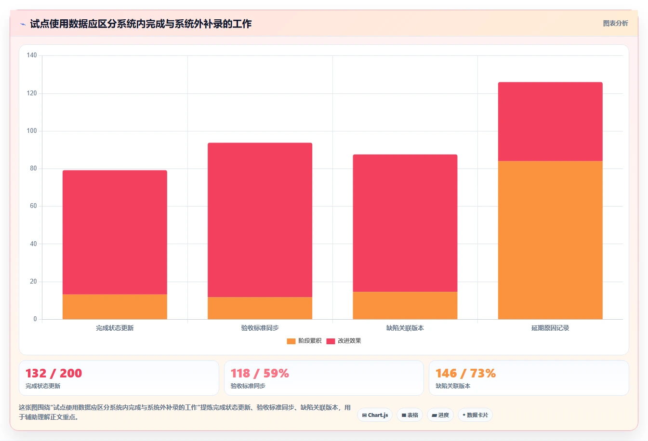Viewport: 648px width, 441px height.
Task: Click the orange bar segment for 缺陷关联版本
Action: coord(405,305)
